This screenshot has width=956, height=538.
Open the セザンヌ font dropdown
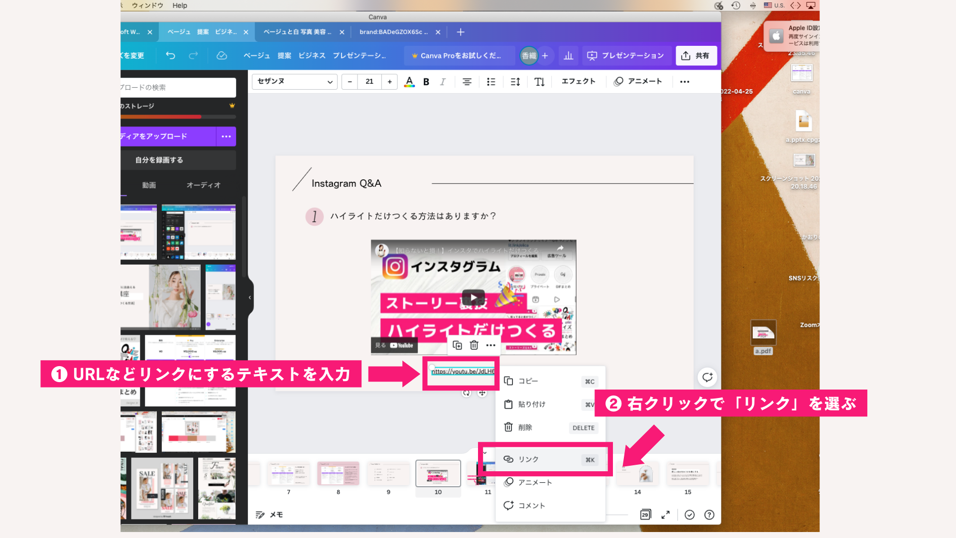coord(294,81)
